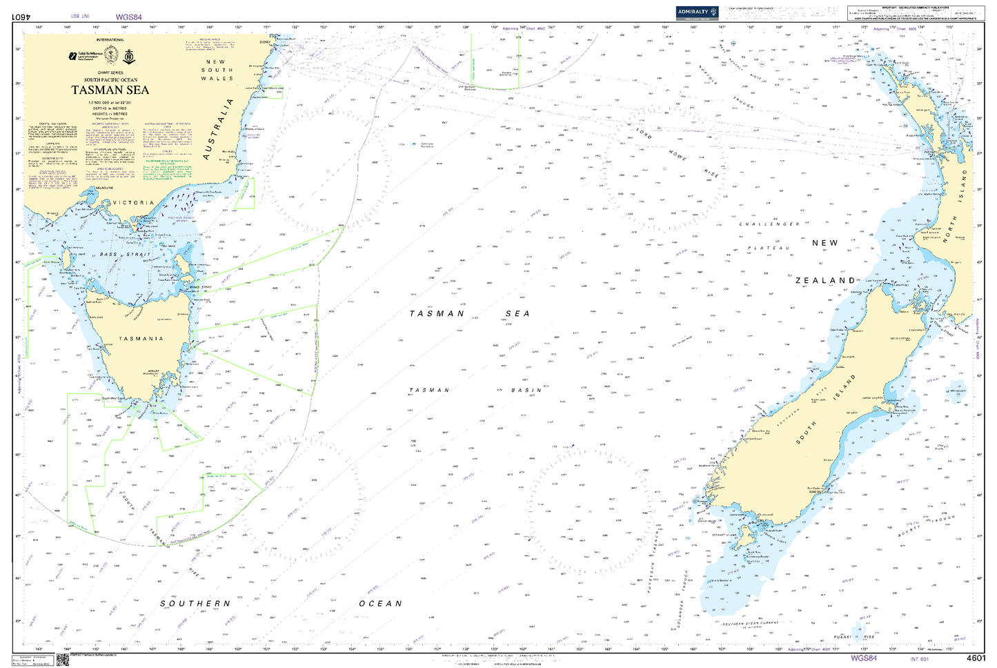
Task: Click the SOUTH PACIFIC OCEAN subtitle
Action: tap(110, 80)
